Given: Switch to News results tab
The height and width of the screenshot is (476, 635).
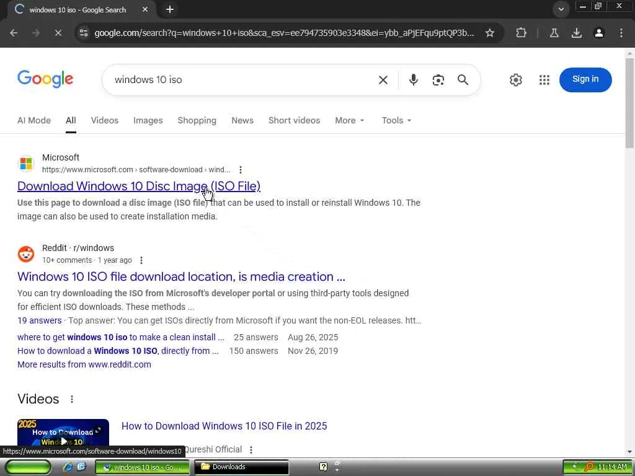Looking at the screenshot, I should click(x=242, y=120).
